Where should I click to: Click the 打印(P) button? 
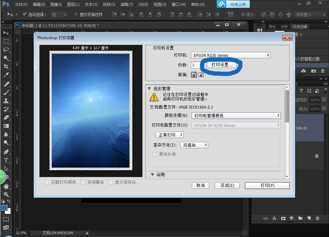[x=267, y=185]
